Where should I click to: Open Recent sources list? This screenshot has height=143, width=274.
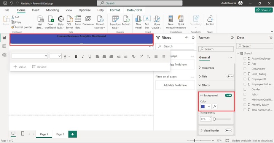pos(100,22)
